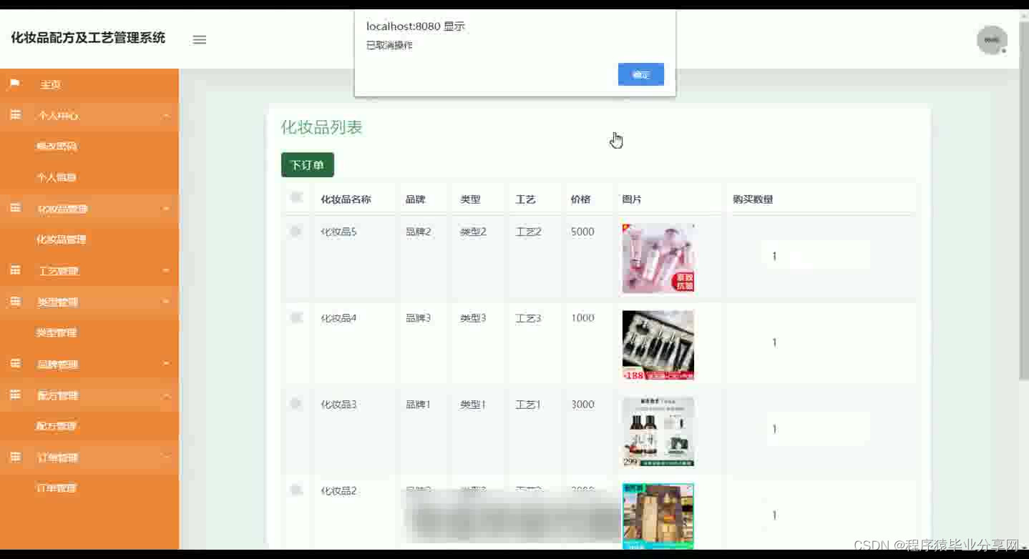
Task: Collapse the 订单管理 parent menu chevron
Action: [166, 457]
